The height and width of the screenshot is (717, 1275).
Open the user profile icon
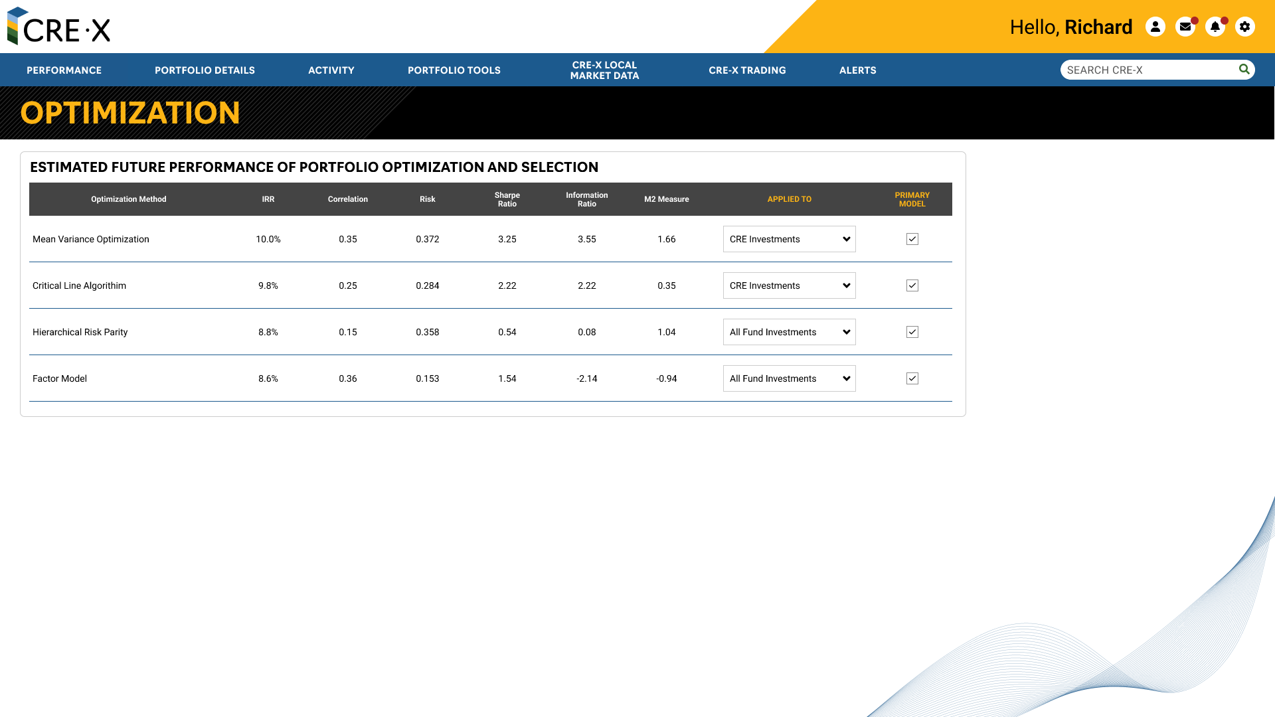point(1155,27)
